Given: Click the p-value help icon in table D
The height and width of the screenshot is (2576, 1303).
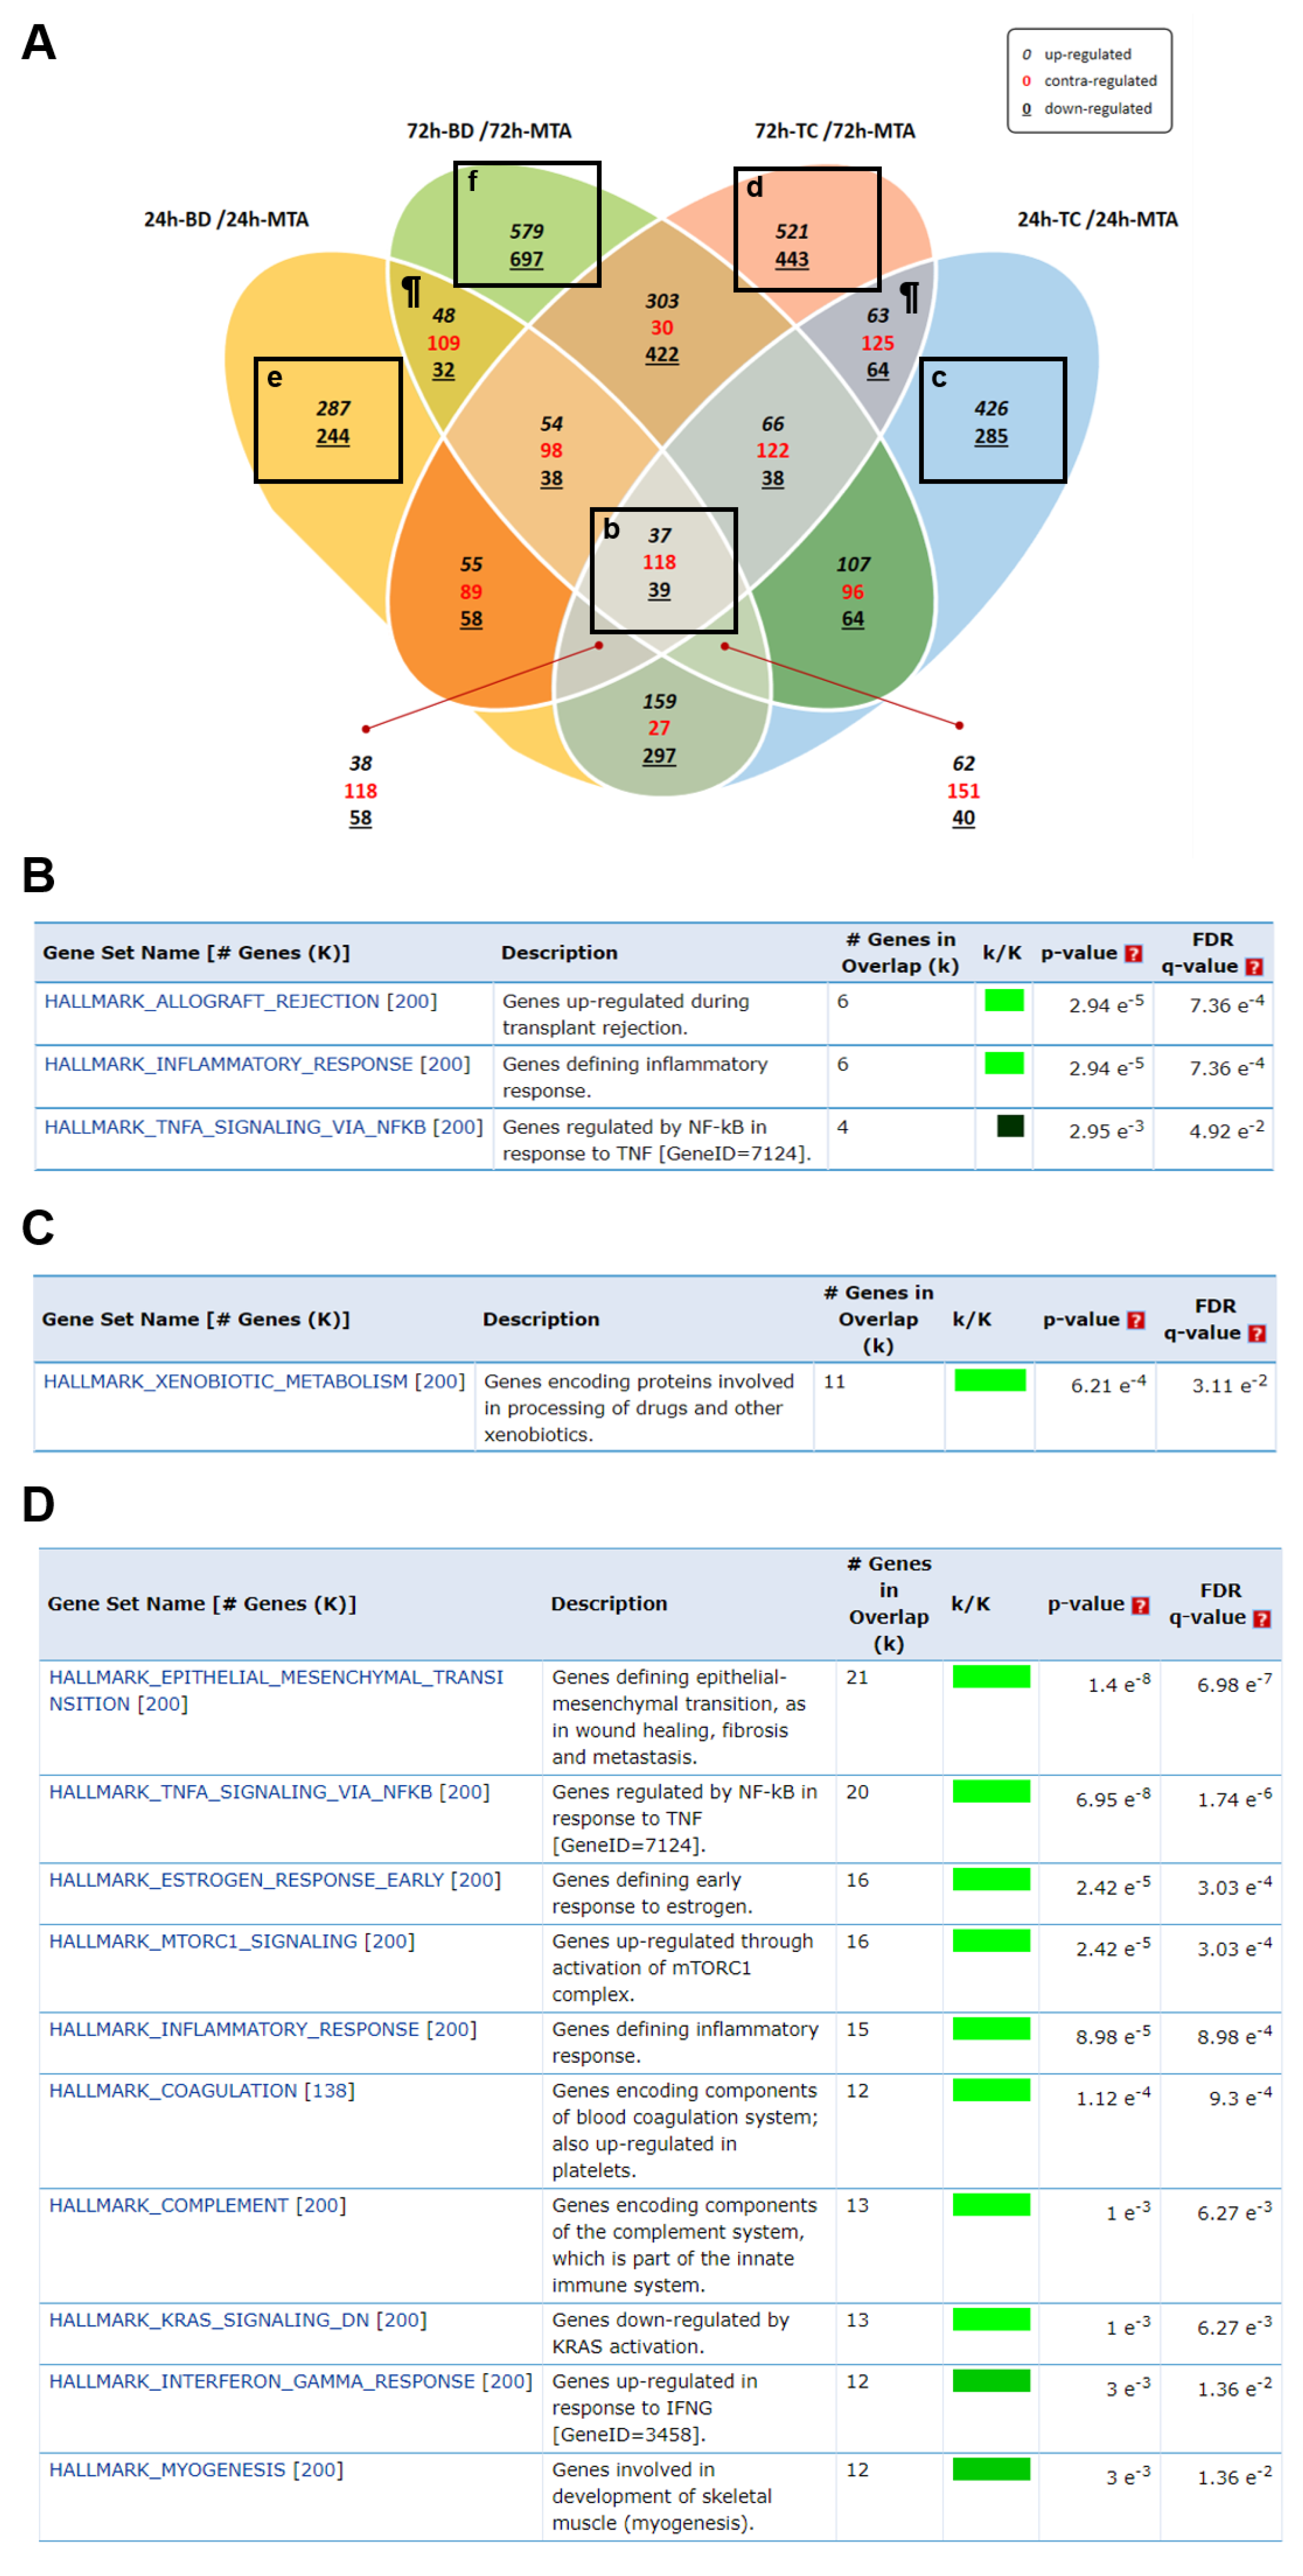Looking at the screenshot, I should pyautogui.click(x=1140, y=1605).
